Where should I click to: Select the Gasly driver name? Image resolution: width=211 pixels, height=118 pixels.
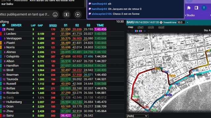[x=10, y=97]
